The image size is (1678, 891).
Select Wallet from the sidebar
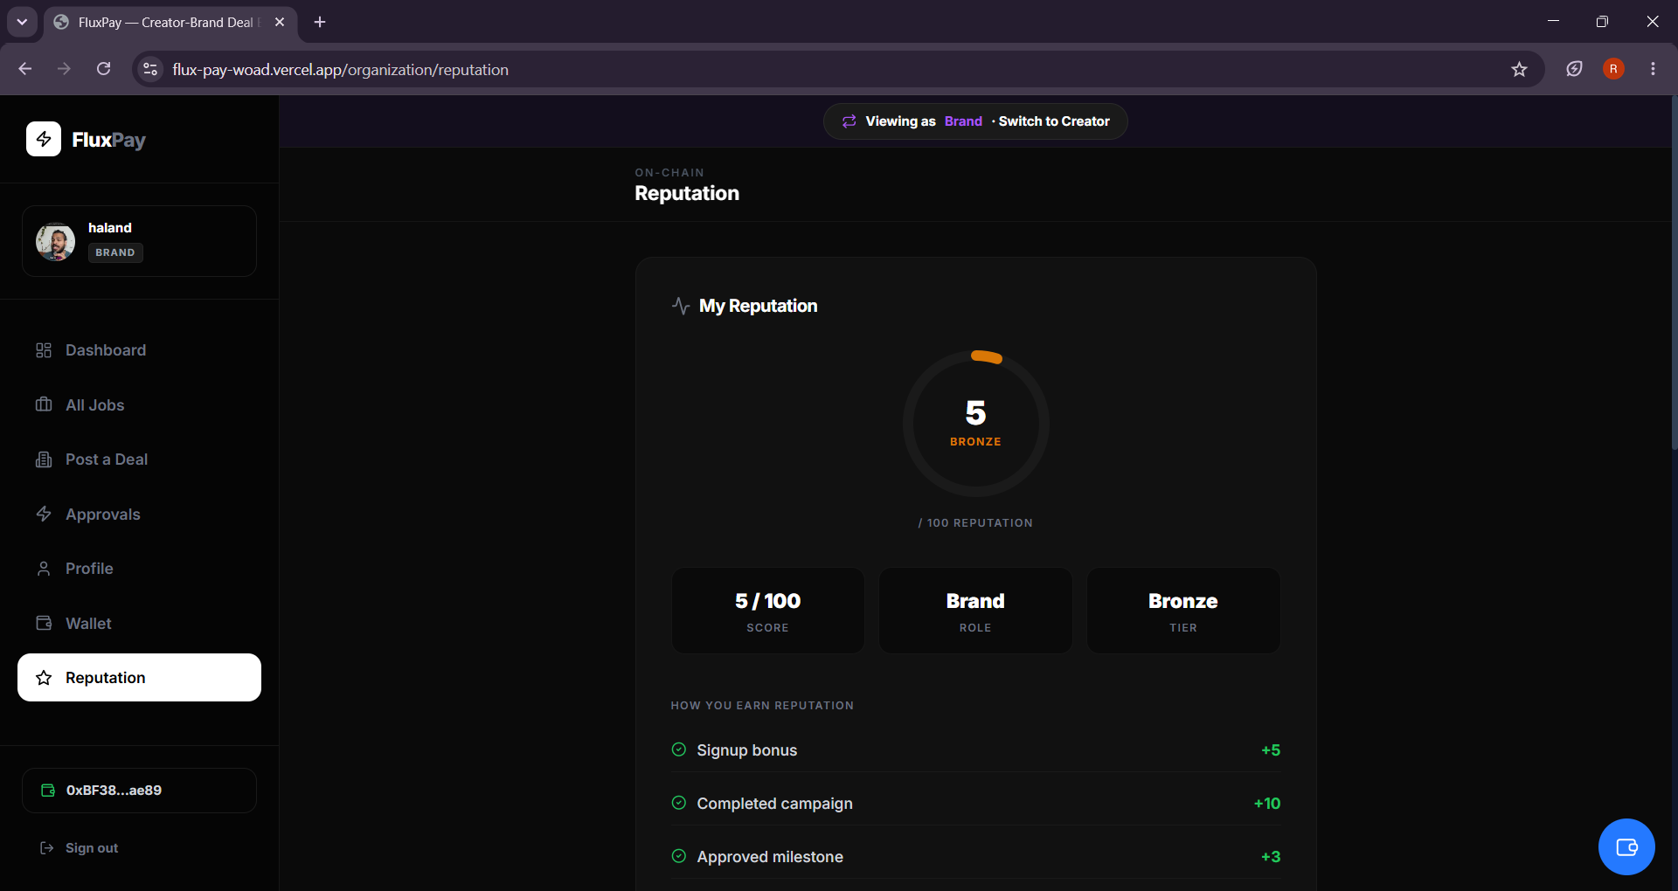coord(139,623)
